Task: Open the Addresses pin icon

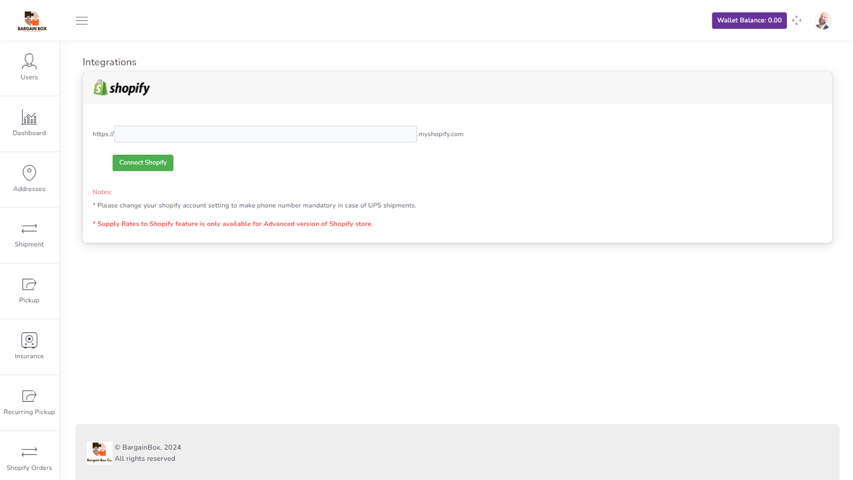Action: click(x=29, y=173)
